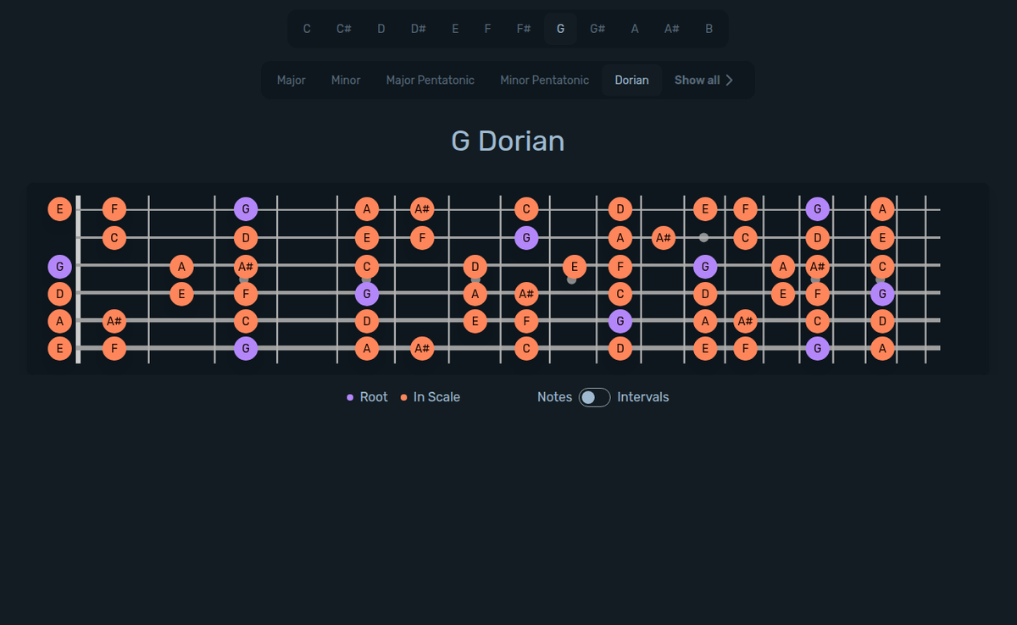This screenshot has height=625, width=1017.
Task: Open the Show all scales link
Action: click(x=697, y=80)
